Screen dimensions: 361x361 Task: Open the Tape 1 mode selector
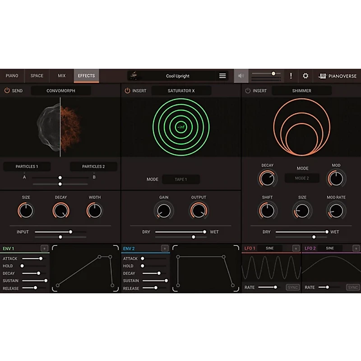(181, 179)
